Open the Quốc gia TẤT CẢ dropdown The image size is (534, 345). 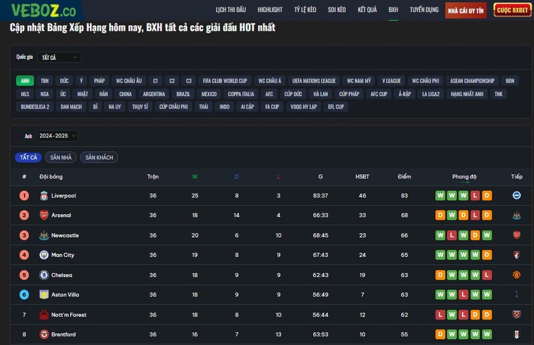[x=59, y=57]
